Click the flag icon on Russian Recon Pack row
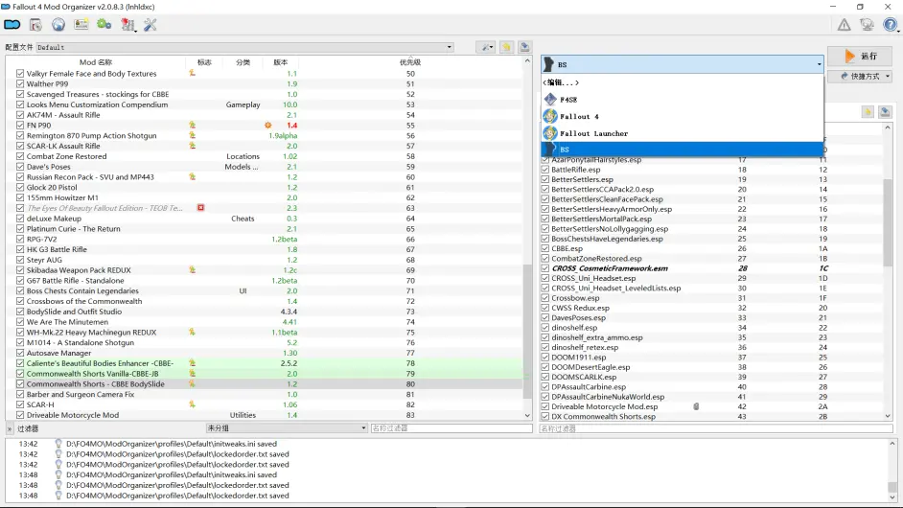 pyautogui.click(x=193, y=176)
